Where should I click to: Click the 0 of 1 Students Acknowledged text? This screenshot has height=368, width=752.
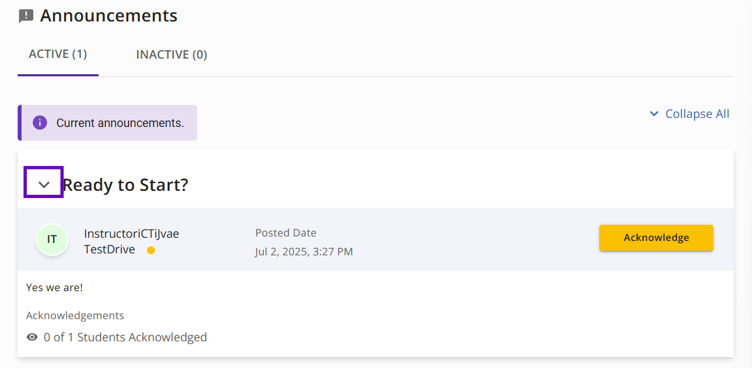[x=125, y=337]
